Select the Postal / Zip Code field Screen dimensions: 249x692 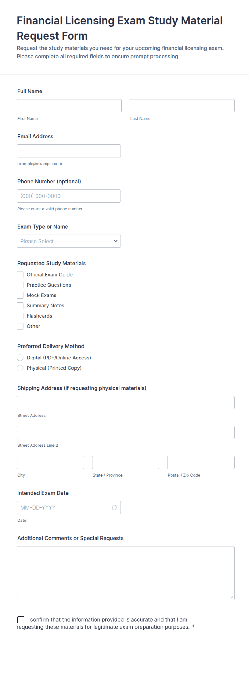click(x=201, y=462)
